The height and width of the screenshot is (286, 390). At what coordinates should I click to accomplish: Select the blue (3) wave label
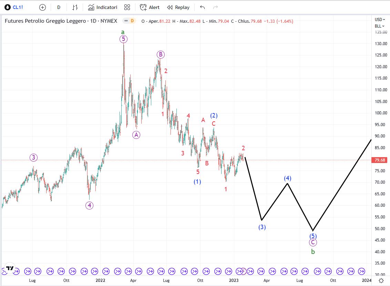(262, 227)
